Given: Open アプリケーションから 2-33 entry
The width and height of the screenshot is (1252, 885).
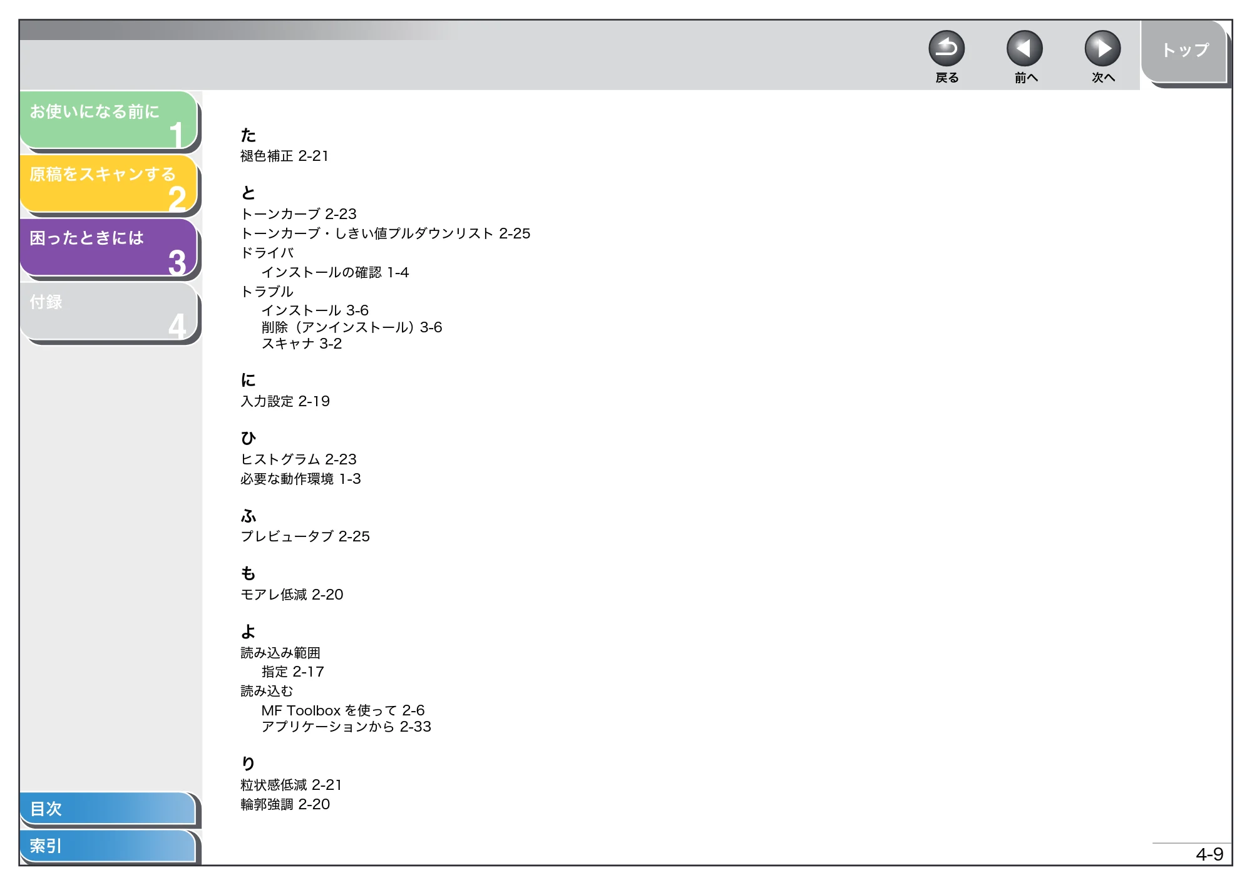Looking at the screenshot, I should click(346, 727).
